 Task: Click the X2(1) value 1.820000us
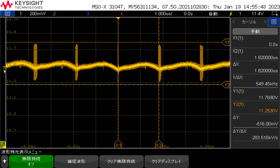pos(266,58)
